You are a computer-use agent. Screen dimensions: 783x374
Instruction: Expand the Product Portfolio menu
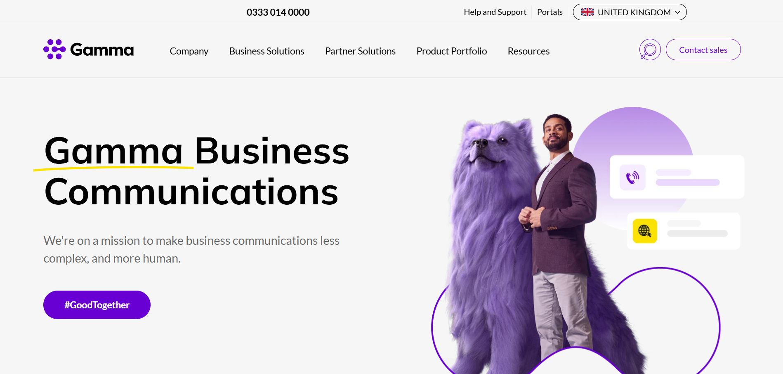(451, 51)
